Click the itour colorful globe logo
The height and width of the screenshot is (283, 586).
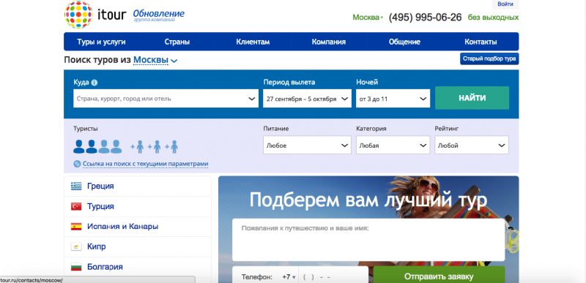point(78,15)
